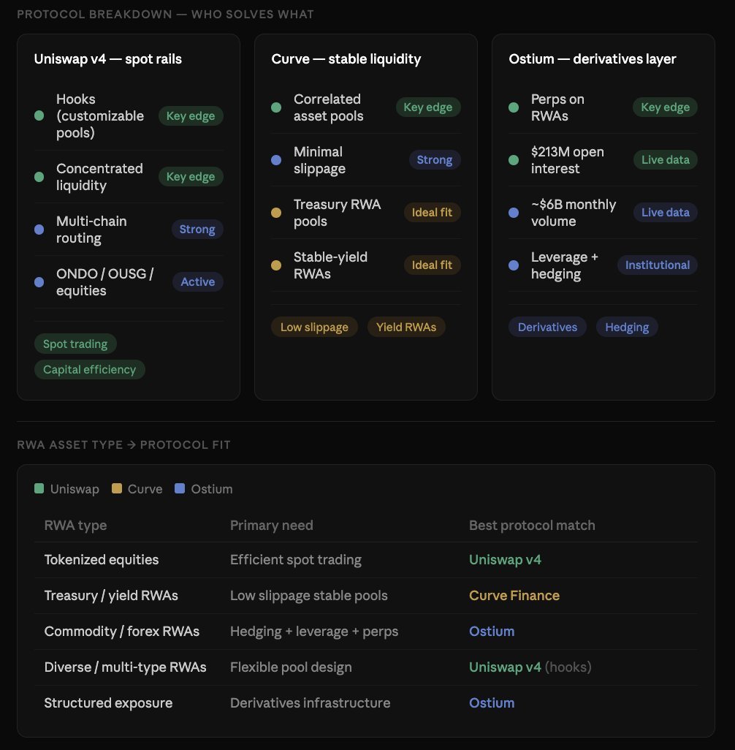
Task: Select the Capital efficiency tag
Action: [89, 370]
